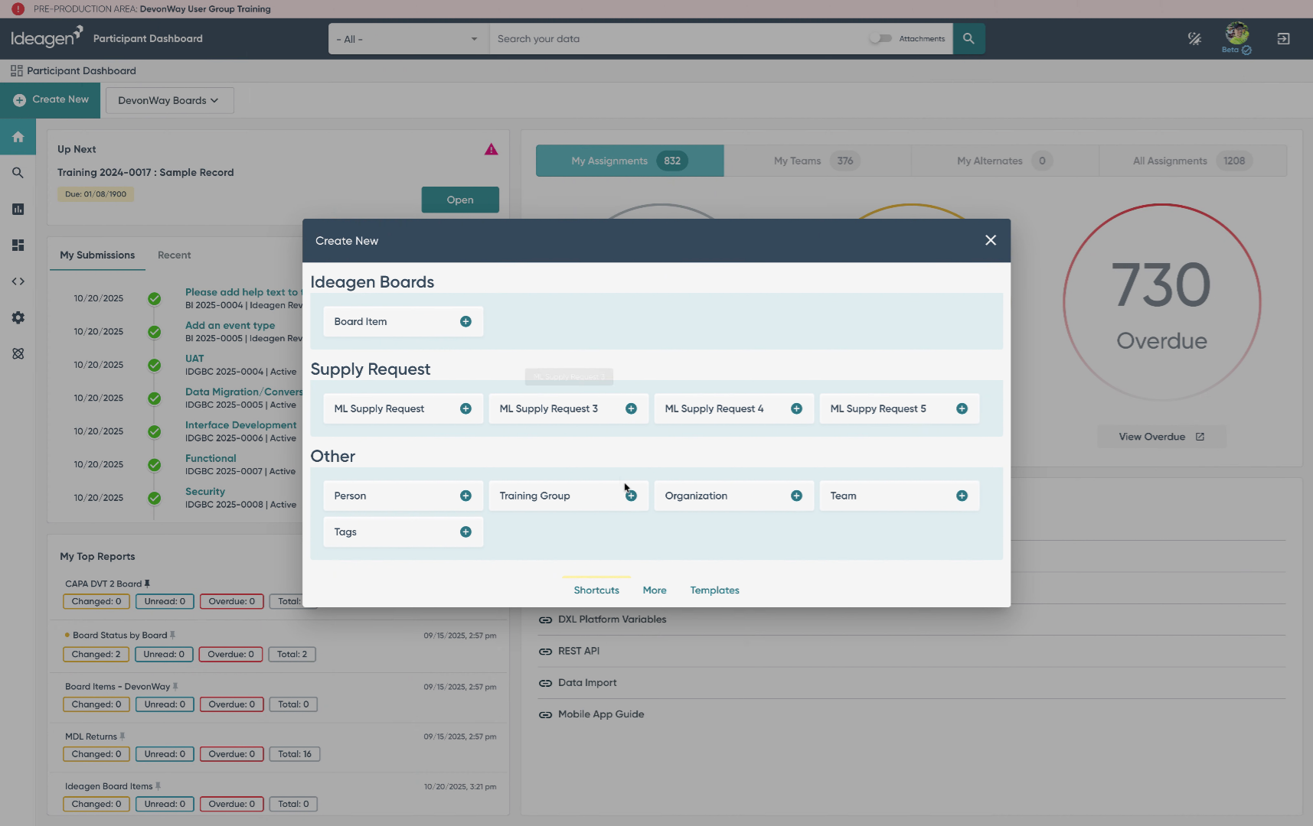The width and height of the screenshot is (1313, 826).
Task: Click the magic wand icon in header
Action: [x=1194, y=38]
